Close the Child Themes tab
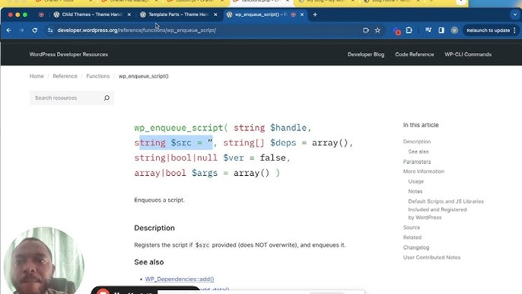Image resolution: width=522 pixels, height=294 pixels. coord(129,14)
